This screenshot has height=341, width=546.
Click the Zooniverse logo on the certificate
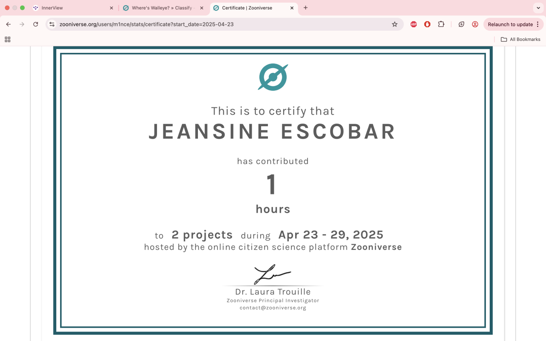tap(273, 77)
